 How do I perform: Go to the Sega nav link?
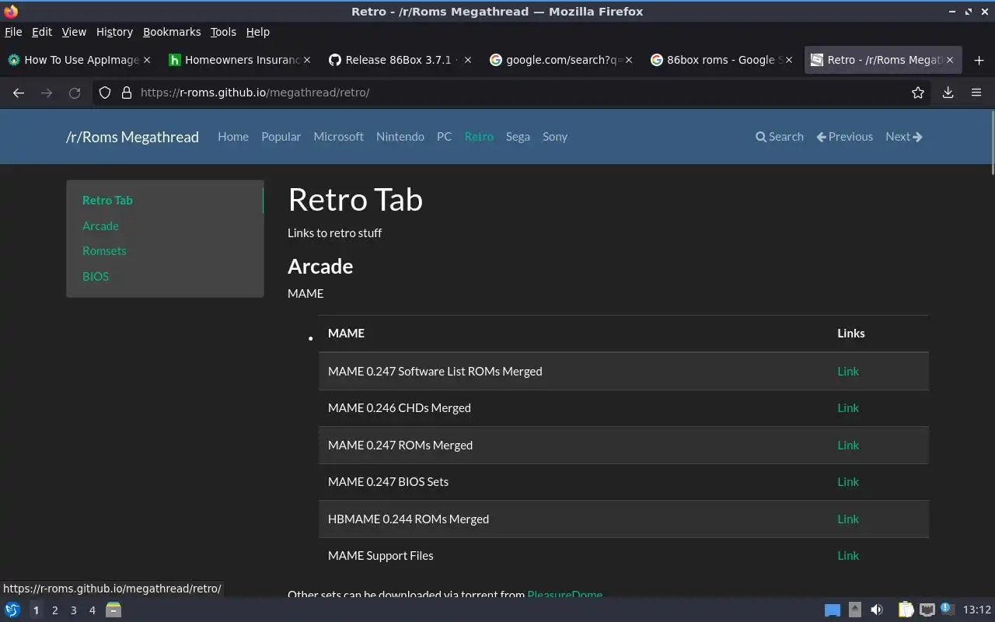518,137
